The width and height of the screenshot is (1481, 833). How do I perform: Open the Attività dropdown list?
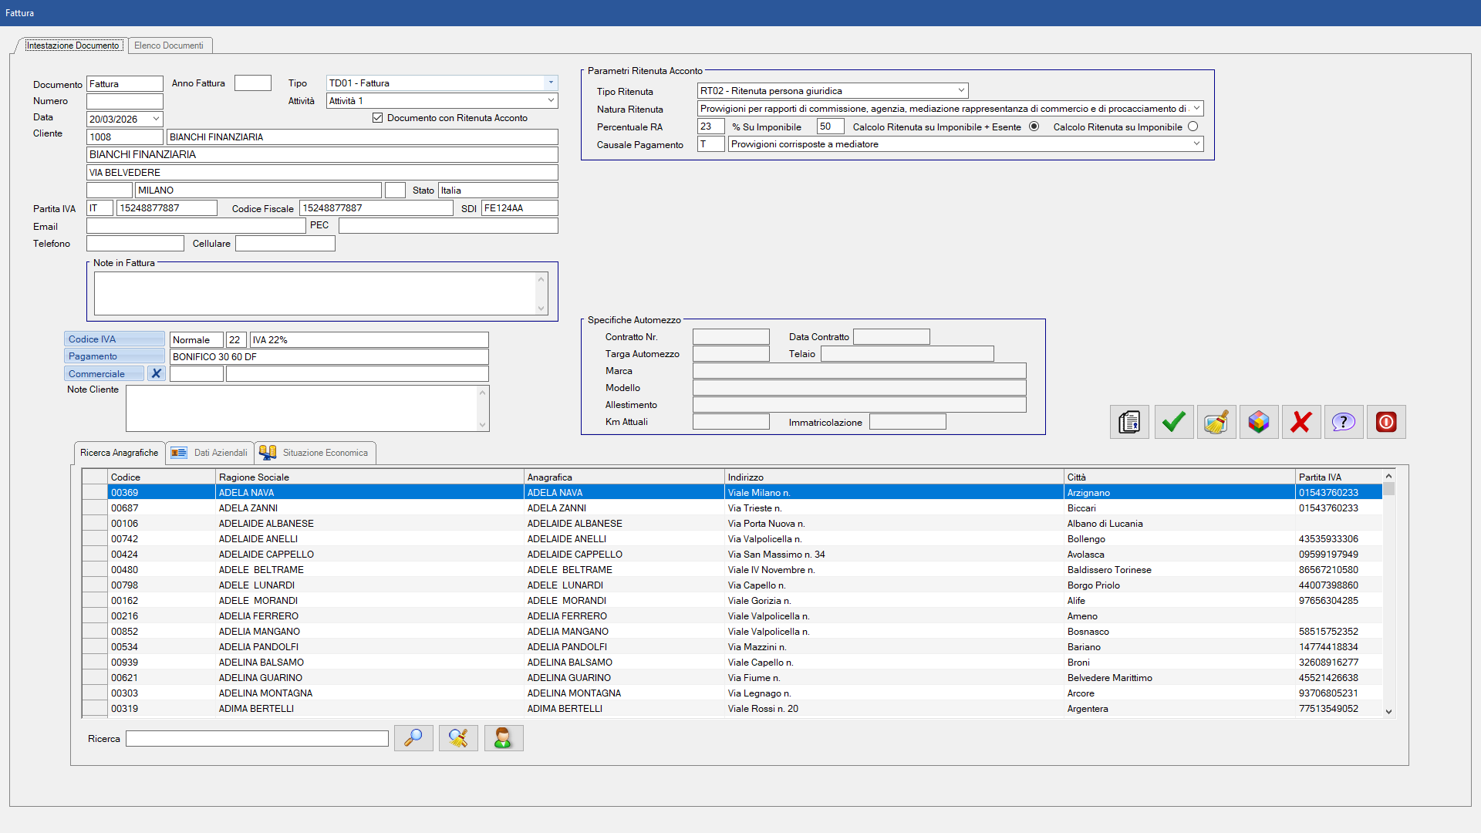click(551, 100)
